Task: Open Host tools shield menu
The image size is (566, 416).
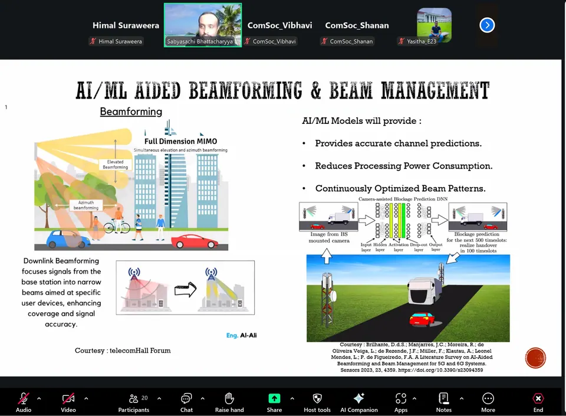Action: (317, 402)
